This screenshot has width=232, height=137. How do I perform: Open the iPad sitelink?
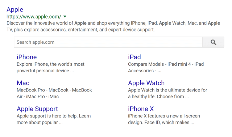134,57
